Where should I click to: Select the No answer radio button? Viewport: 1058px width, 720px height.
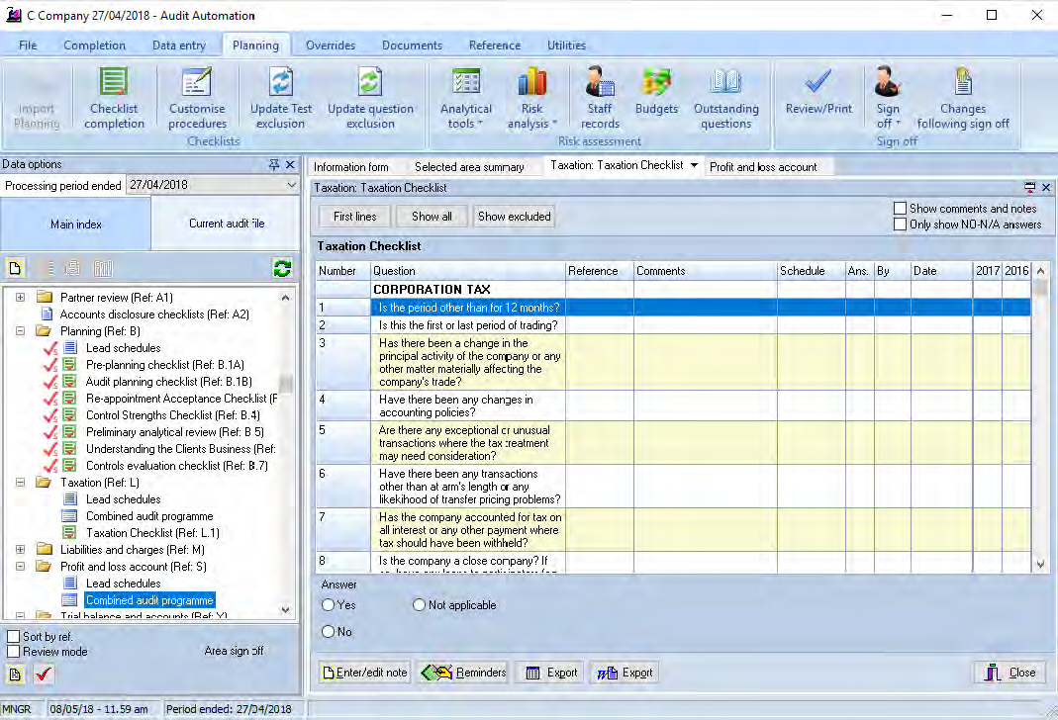[x=328, y=632]
